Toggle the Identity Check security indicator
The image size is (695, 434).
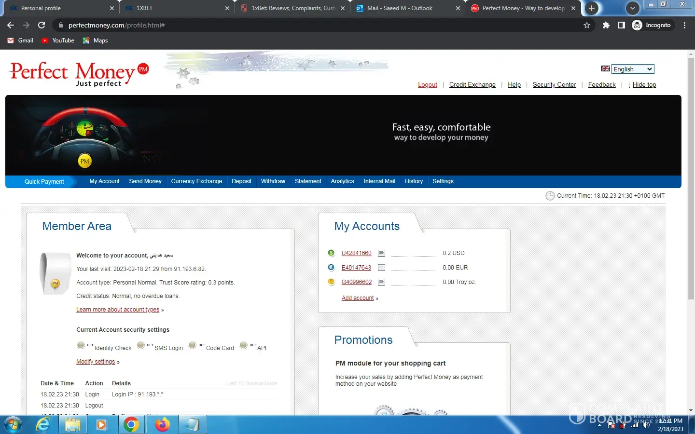[x=81, y=345]
